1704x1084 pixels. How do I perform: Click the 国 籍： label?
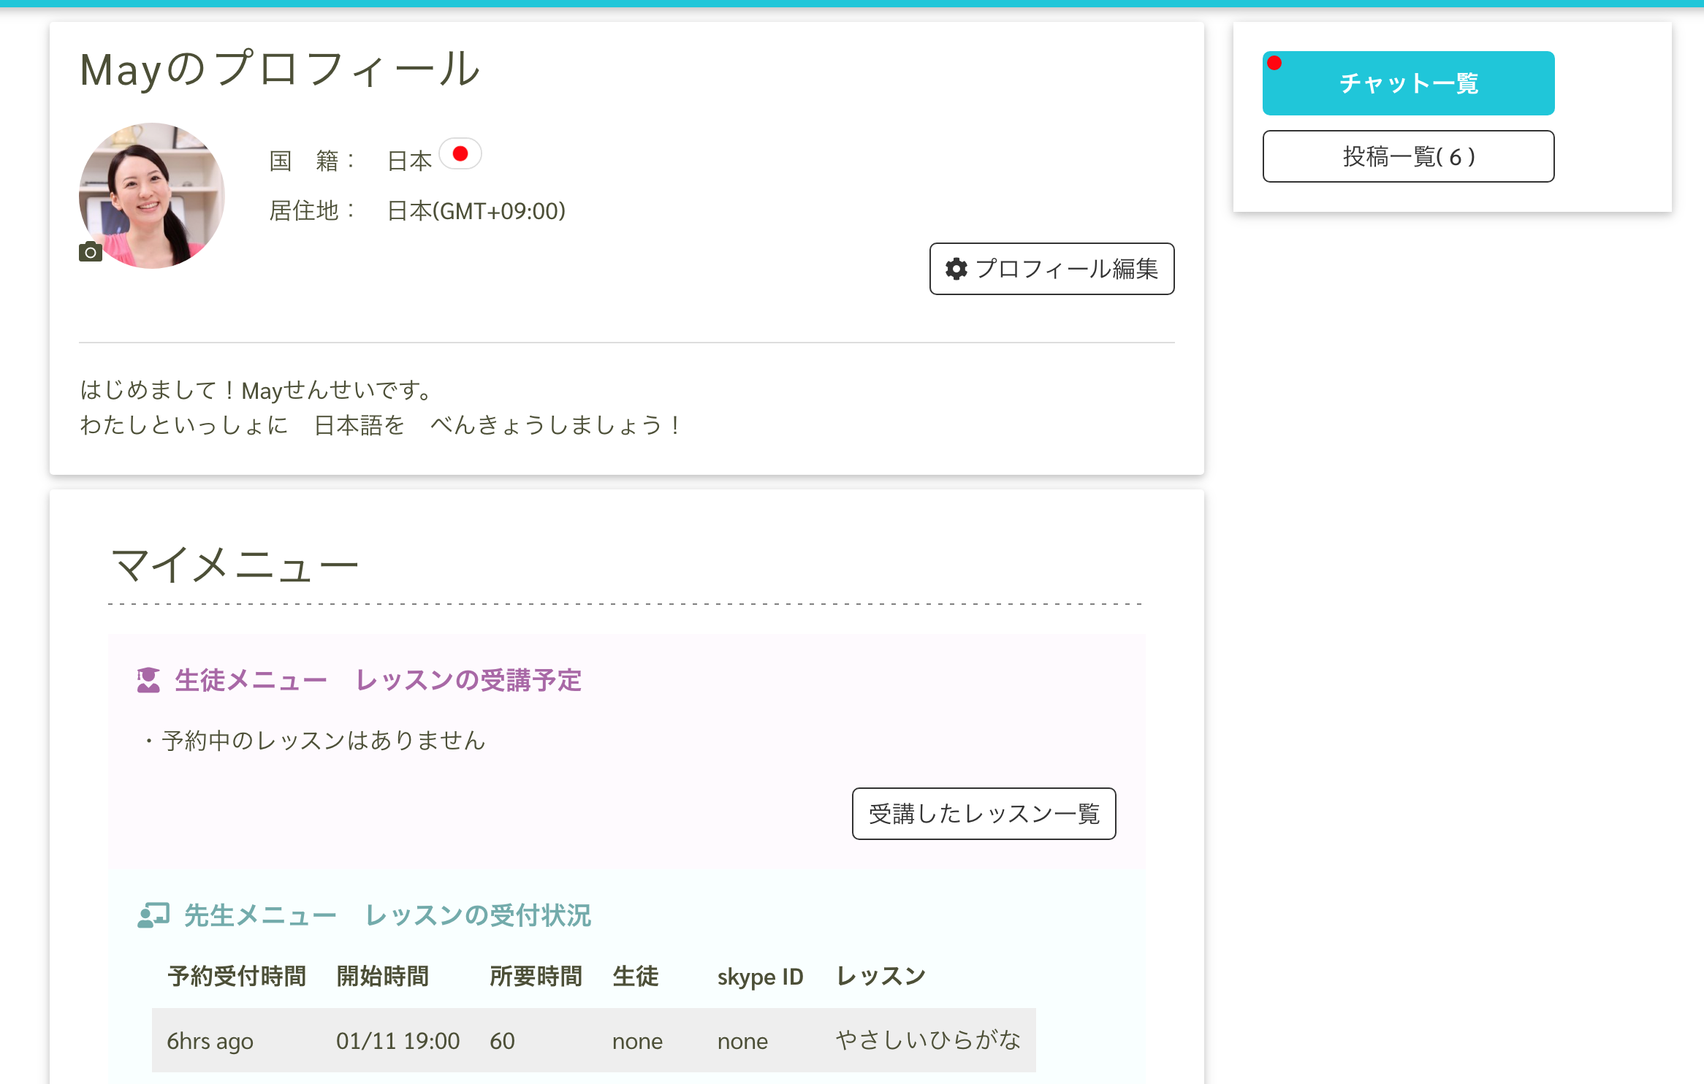pos(312,160)
